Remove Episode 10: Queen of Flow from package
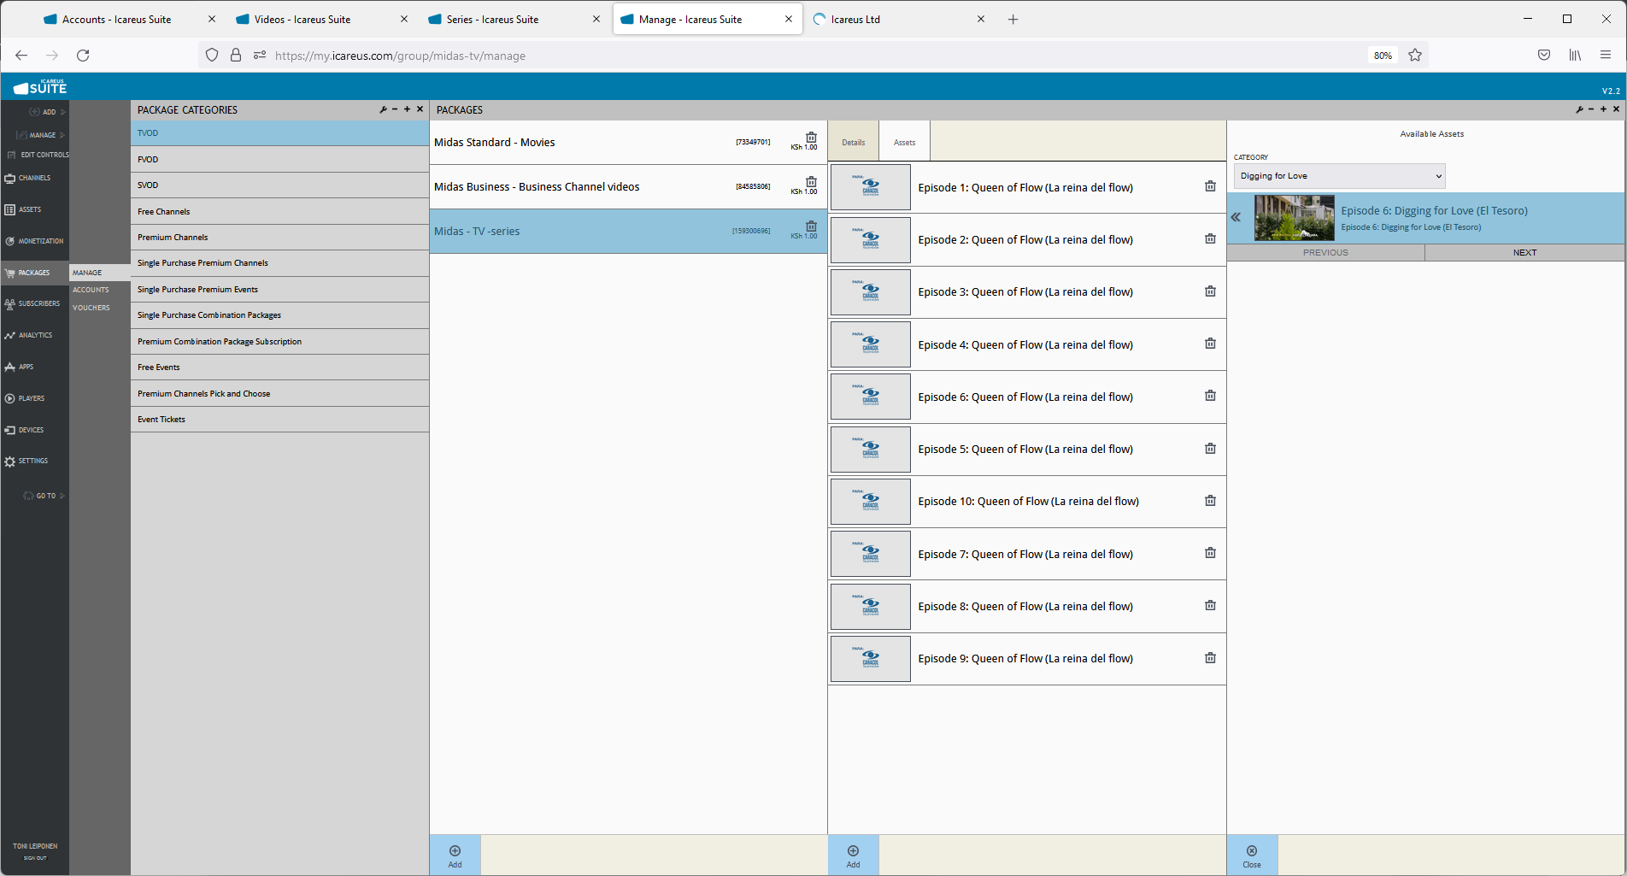The width and height of the screenshot is (1627, 876). point(1210,501)
